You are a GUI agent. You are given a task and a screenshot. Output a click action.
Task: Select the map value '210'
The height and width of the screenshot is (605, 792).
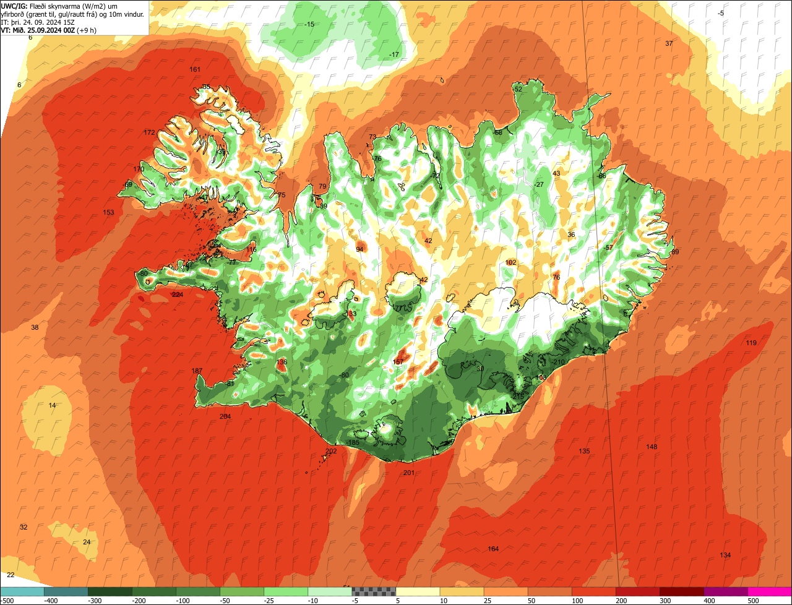point(559,362)
